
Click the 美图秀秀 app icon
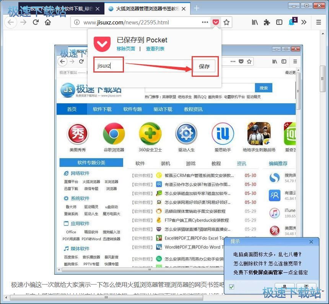pyautogui.click(x=78, y=134)
